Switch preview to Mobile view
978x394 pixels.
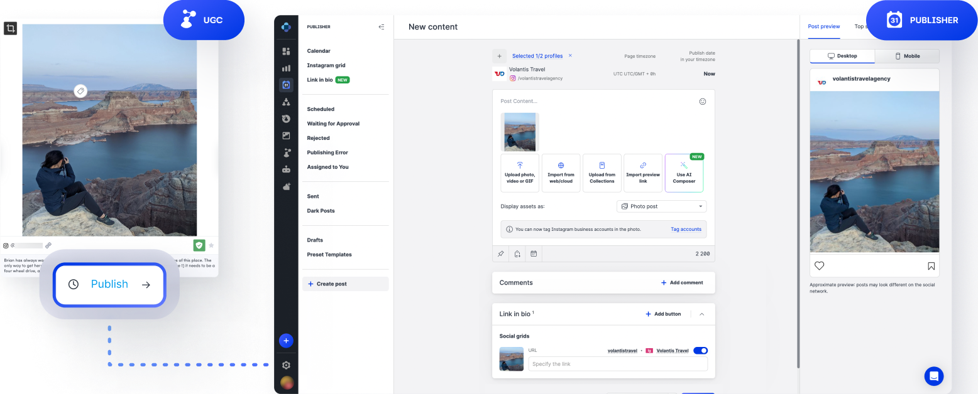907,56
